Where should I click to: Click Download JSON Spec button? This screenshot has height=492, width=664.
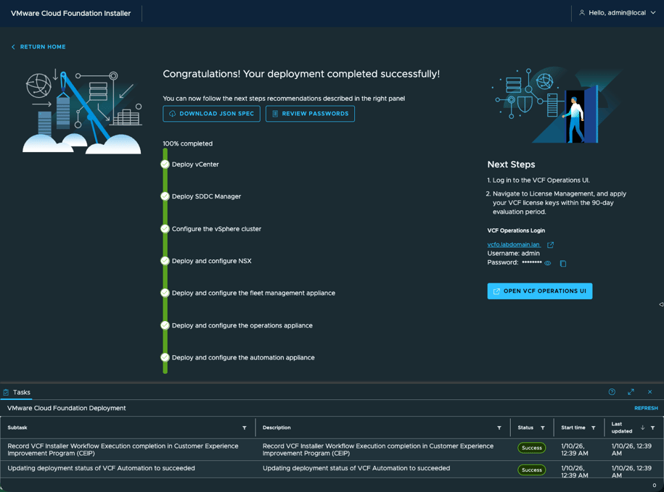[x=211, y=114]
